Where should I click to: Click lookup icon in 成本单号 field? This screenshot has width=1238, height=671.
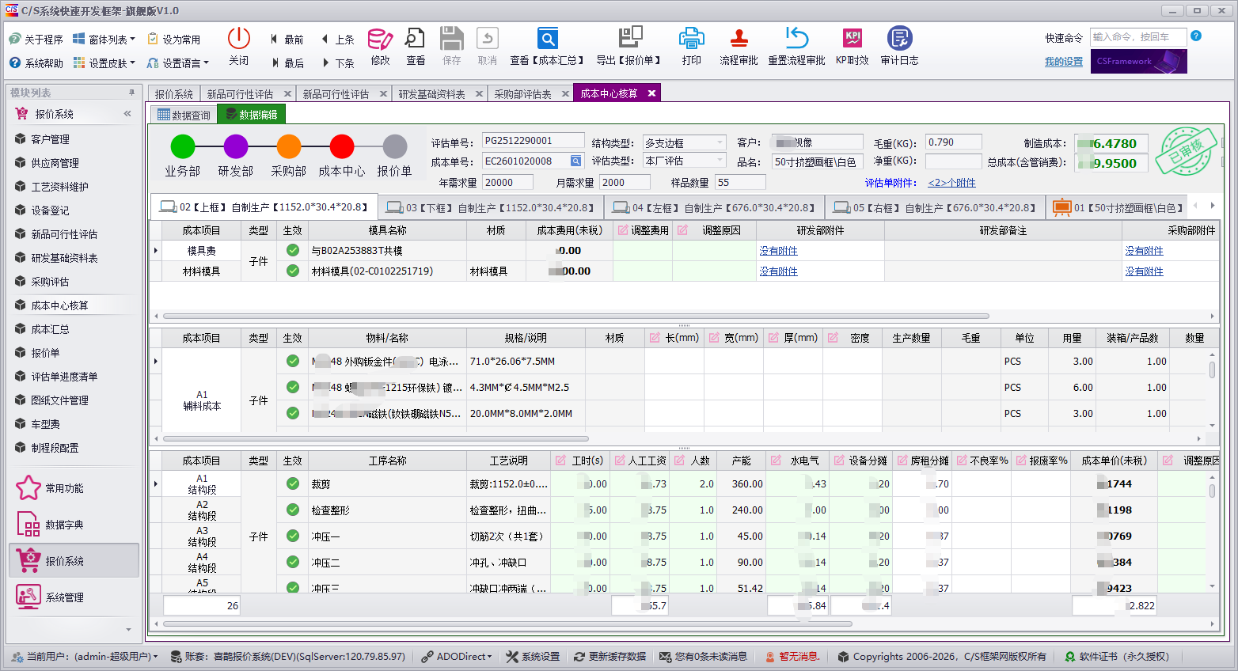click(576, 161)
